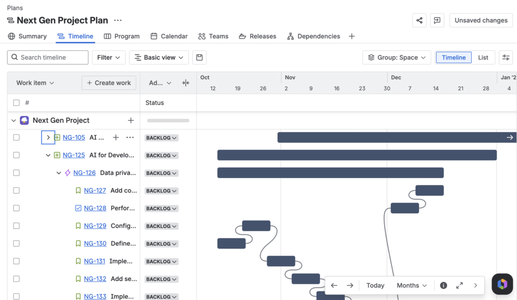Switch to the Dependencies tab

pyautogui.click(x=313, y=36)
